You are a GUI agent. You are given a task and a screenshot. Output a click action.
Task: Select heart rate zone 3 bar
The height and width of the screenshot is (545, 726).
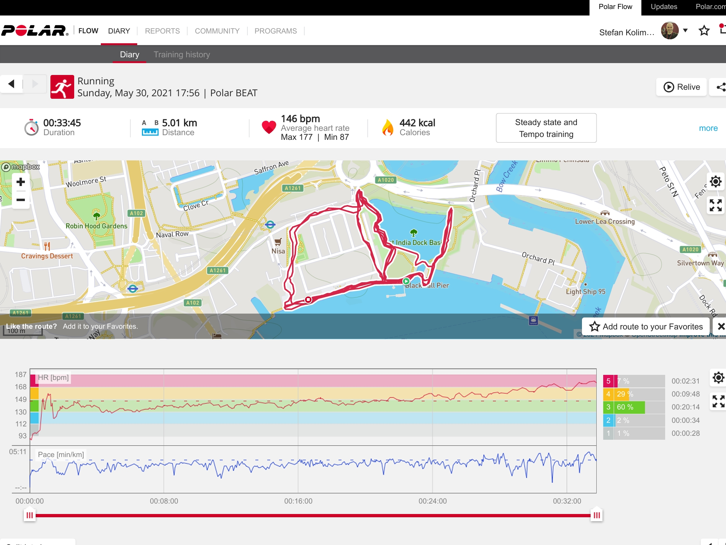(x=634, y=407)
